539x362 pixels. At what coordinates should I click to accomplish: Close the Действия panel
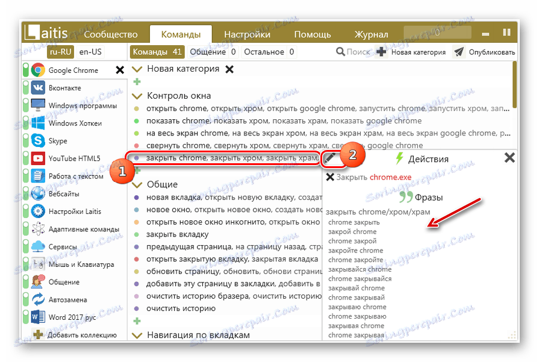(x=509, y=158)
